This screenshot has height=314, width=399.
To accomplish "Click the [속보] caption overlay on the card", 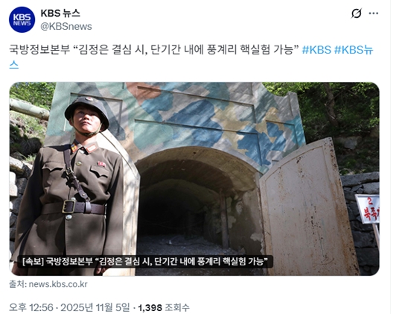I will (145, 262).
